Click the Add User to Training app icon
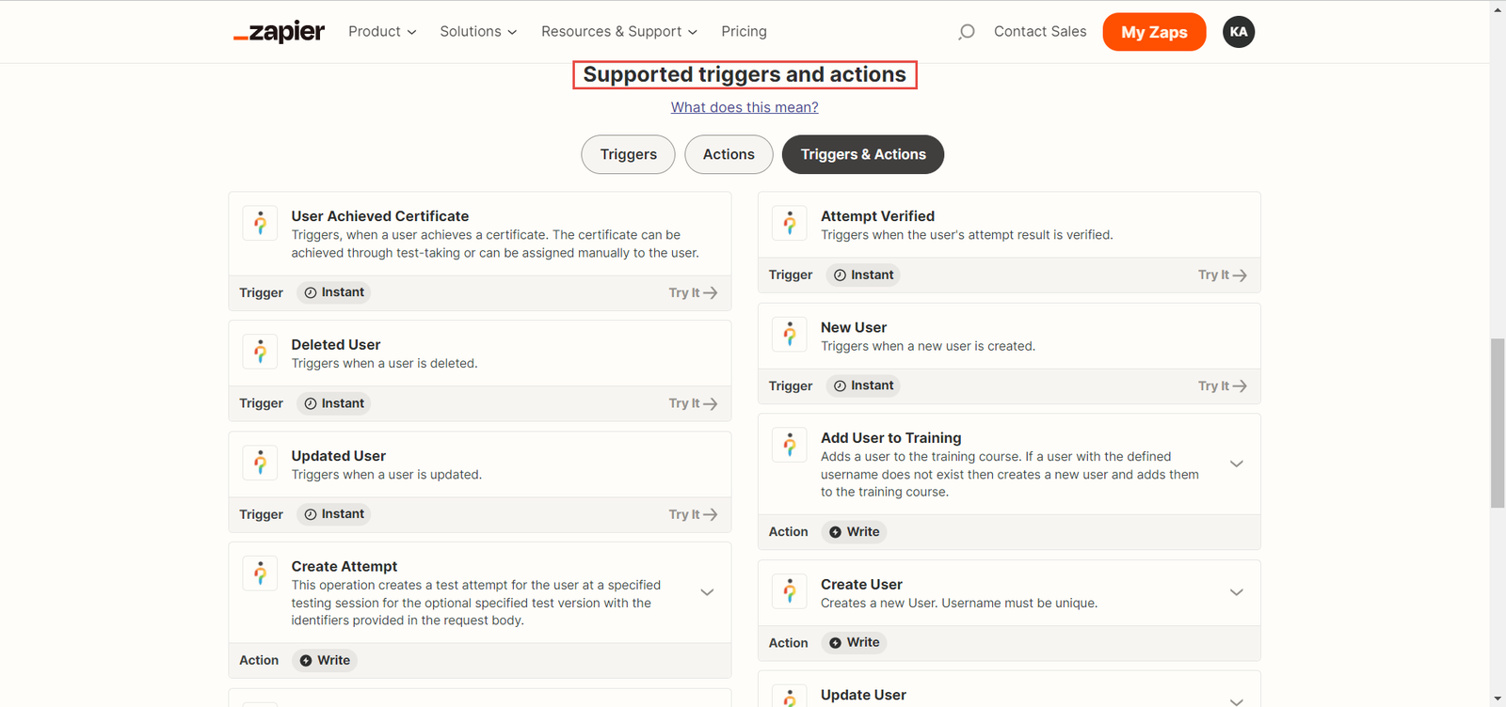The image size is (1506, 707). tap(790, 445)
